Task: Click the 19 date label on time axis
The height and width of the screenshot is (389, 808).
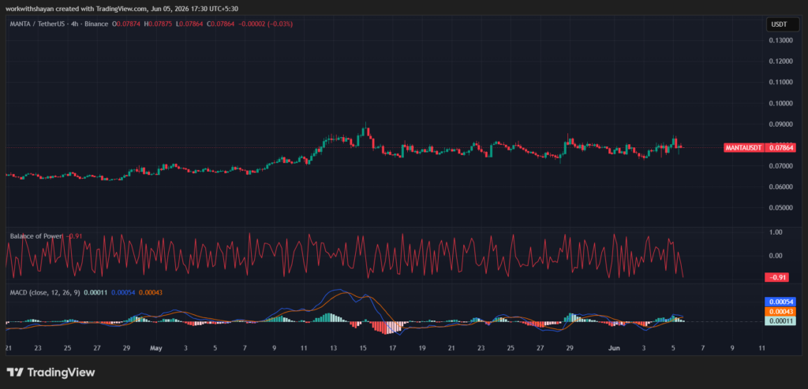Action: click(x=422, y=348)
